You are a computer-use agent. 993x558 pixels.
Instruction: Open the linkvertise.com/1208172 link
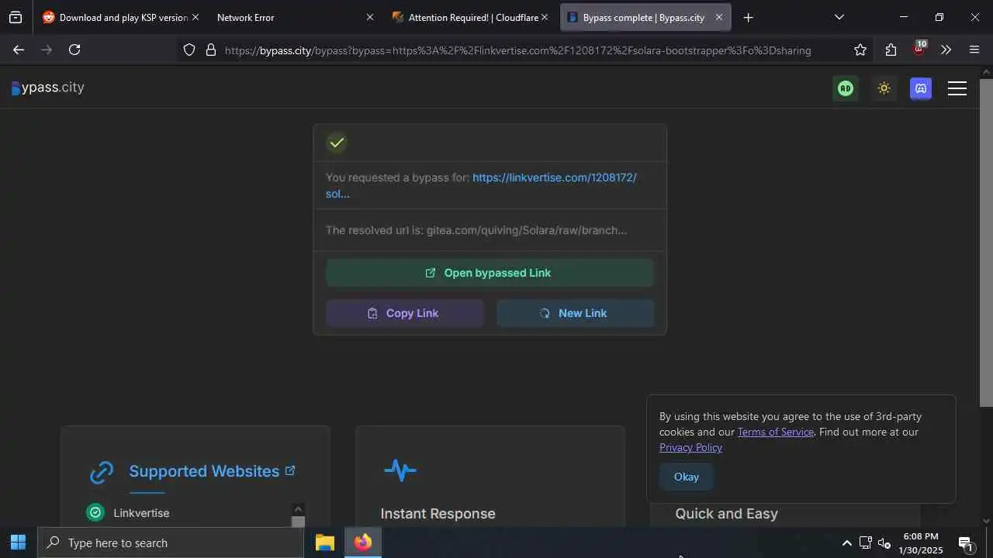(481, 185)
